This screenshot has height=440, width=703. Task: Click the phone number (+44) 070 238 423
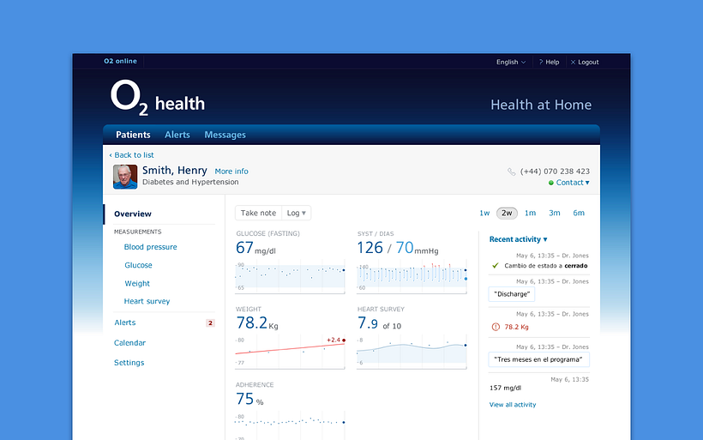pyautogui.click(x=555, y=172)
